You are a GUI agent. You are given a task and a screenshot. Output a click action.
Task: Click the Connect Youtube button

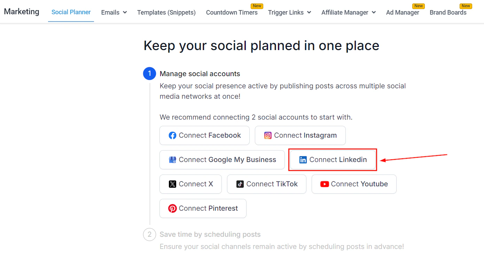tap(354, 184)
